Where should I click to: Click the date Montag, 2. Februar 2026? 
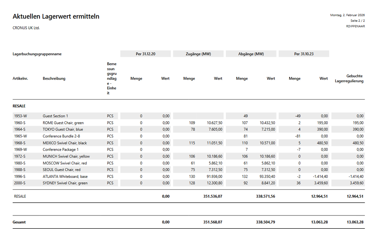(x=347, y=15)
